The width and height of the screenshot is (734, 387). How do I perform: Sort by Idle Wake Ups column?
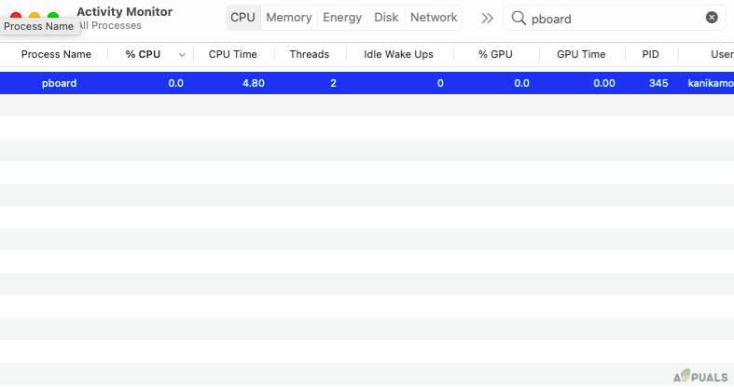click(398, 55)
